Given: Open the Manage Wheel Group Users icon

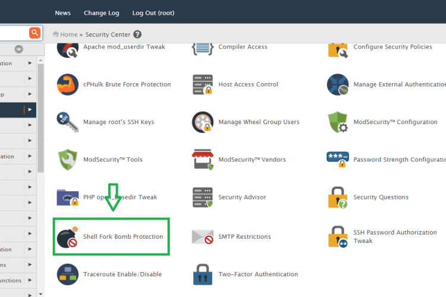Looking at the screenshot, I should (x=203, y=122).
